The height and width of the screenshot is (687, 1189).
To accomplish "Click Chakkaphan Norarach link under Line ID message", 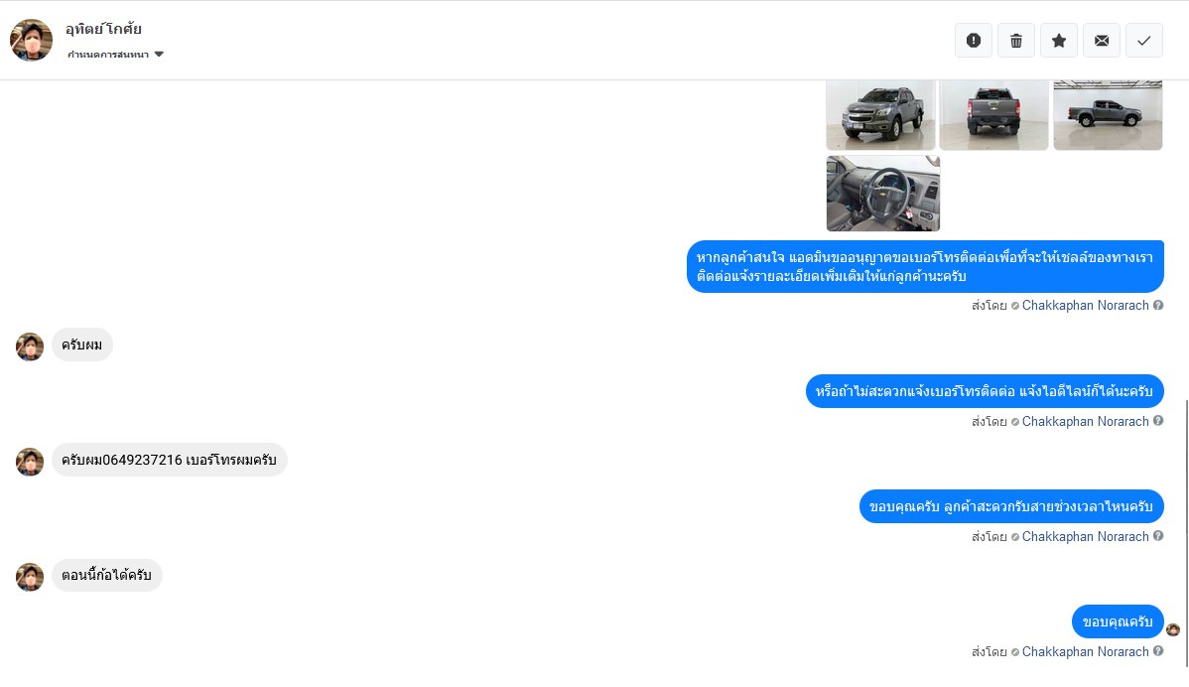I will (x=1085, y=421).
